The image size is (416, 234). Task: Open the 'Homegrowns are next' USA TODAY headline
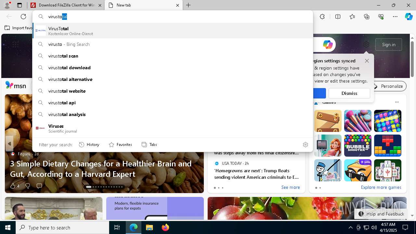point(256,174)
